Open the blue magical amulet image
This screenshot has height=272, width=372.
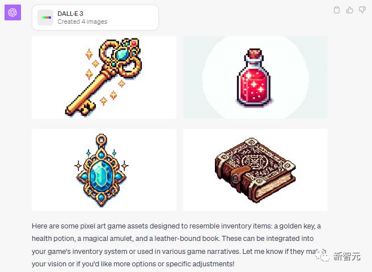(104, 170)
